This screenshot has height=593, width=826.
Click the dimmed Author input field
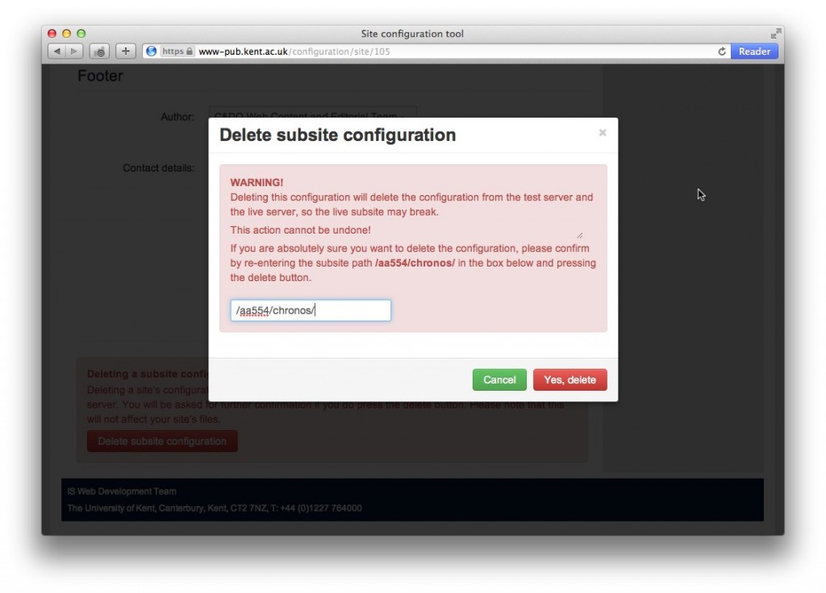coord(312,116)
